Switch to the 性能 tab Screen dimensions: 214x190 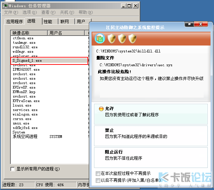(x=50, y=21)
